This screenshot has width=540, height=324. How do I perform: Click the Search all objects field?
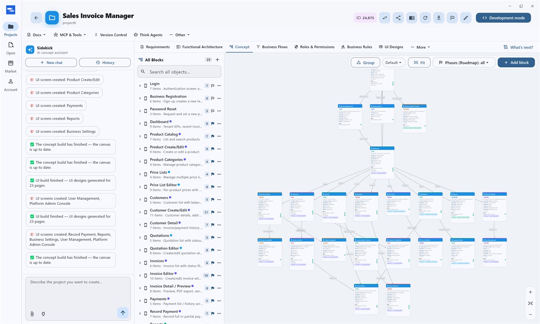(179, 72)
